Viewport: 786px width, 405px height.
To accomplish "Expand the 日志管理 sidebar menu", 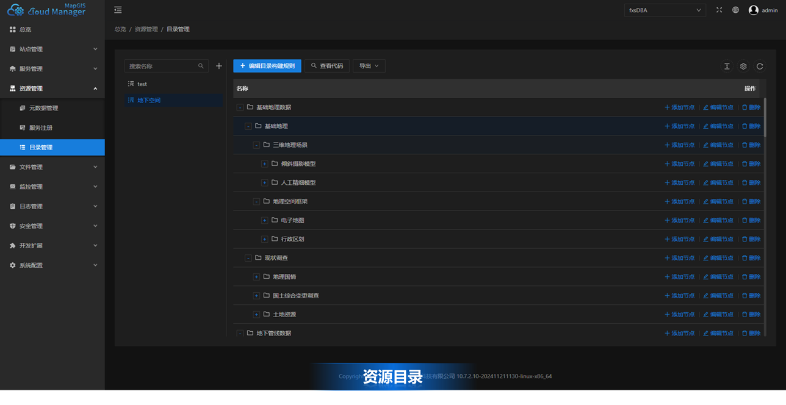I will 52,206.
